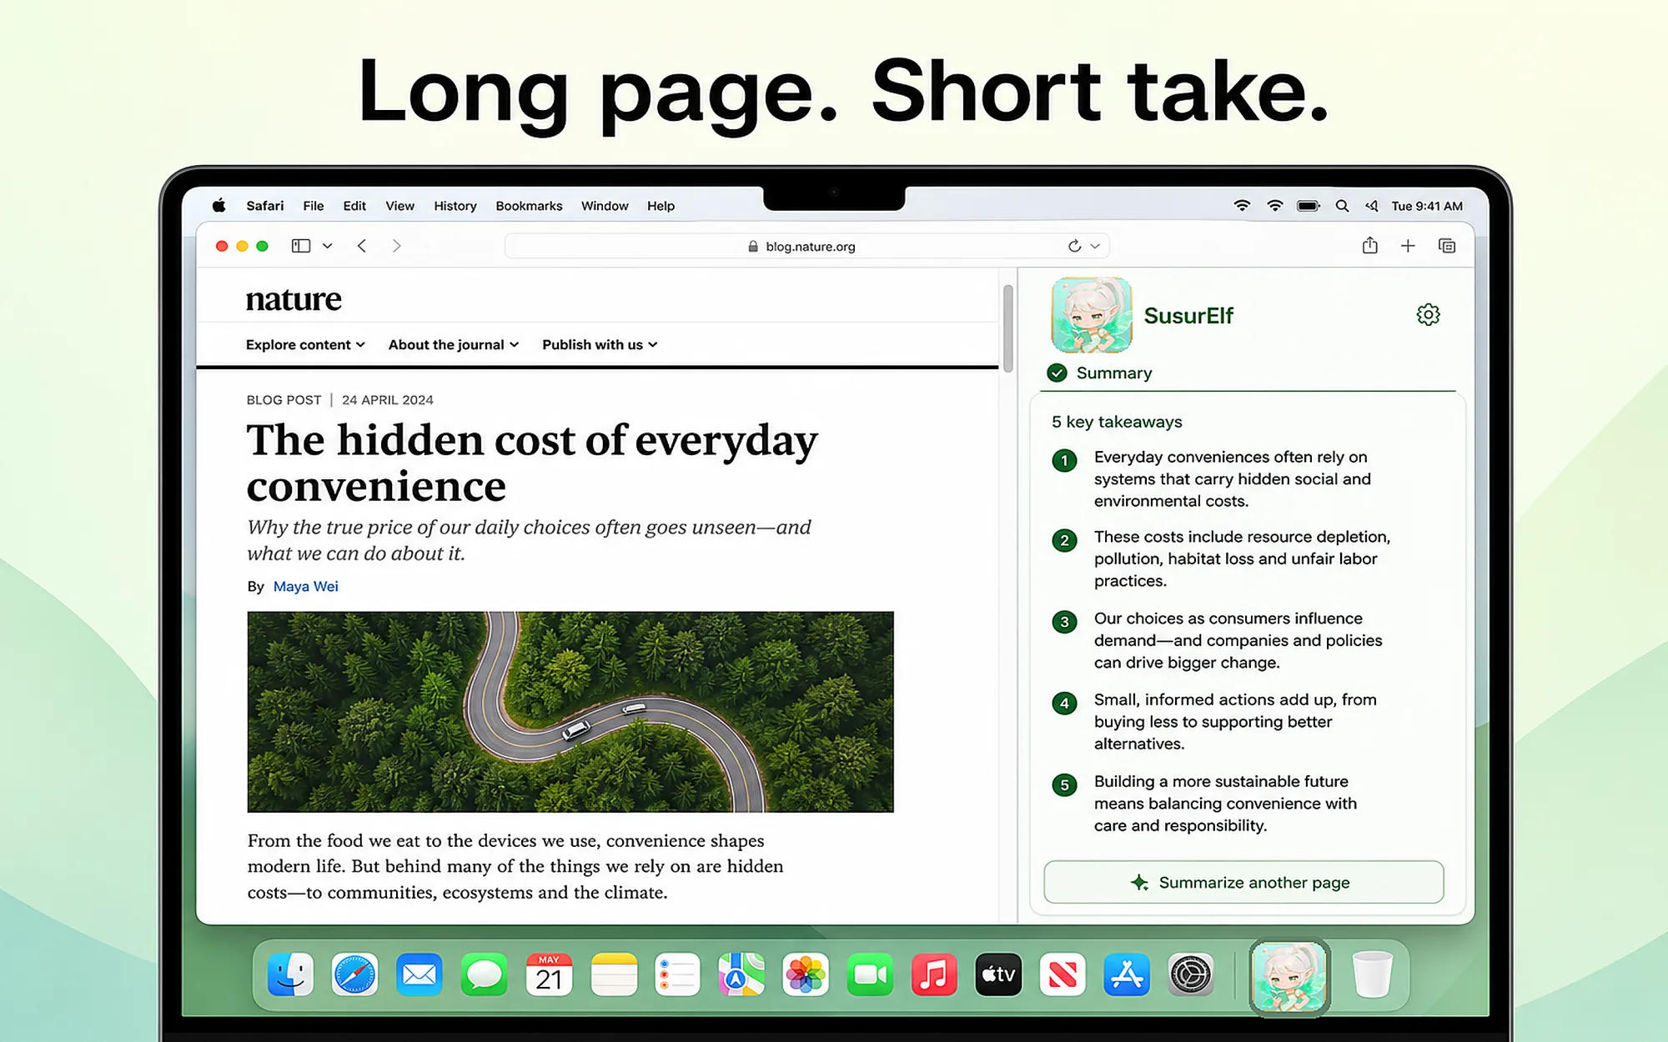Open the History menu
Screen dimensions: 1668x1042
pos(455,206)
